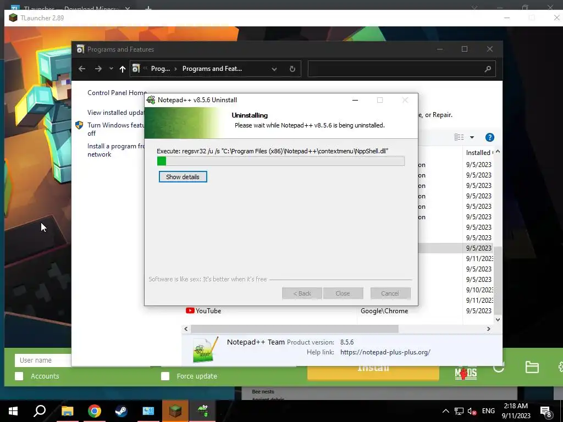Click scroll-right arrow of programs list
This screenshot has height=422, width=563.
click(488, 329)
